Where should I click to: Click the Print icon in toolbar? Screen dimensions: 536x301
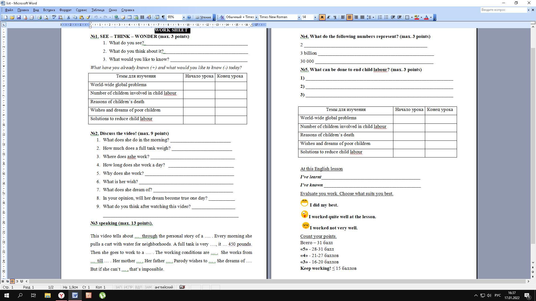point(39,17)
